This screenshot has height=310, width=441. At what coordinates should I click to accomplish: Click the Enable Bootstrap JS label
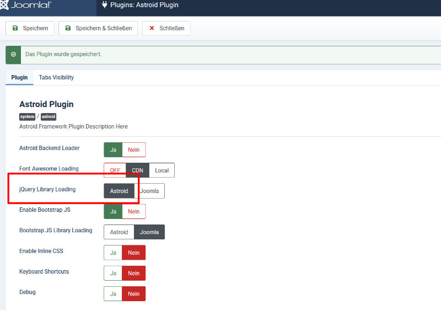[45, 210]
